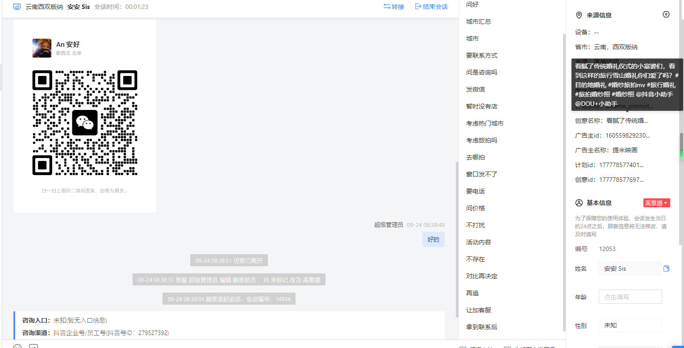The height and width of the screenshot is (348, 684).
Task: Click the 省市 云南，西双版纳 entry
Action: coord(606,47)
